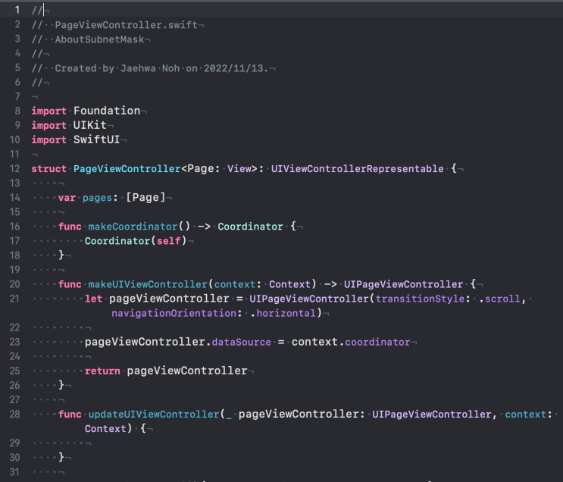Click line number 20 in the gutter
Screen dimensions: 563x482
14,284
